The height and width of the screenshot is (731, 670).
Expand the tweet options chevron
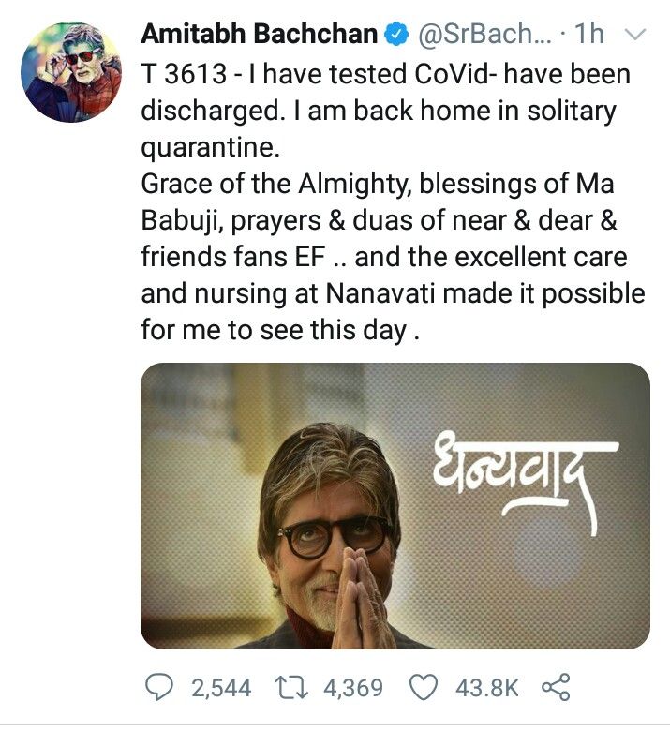point(634,36)
